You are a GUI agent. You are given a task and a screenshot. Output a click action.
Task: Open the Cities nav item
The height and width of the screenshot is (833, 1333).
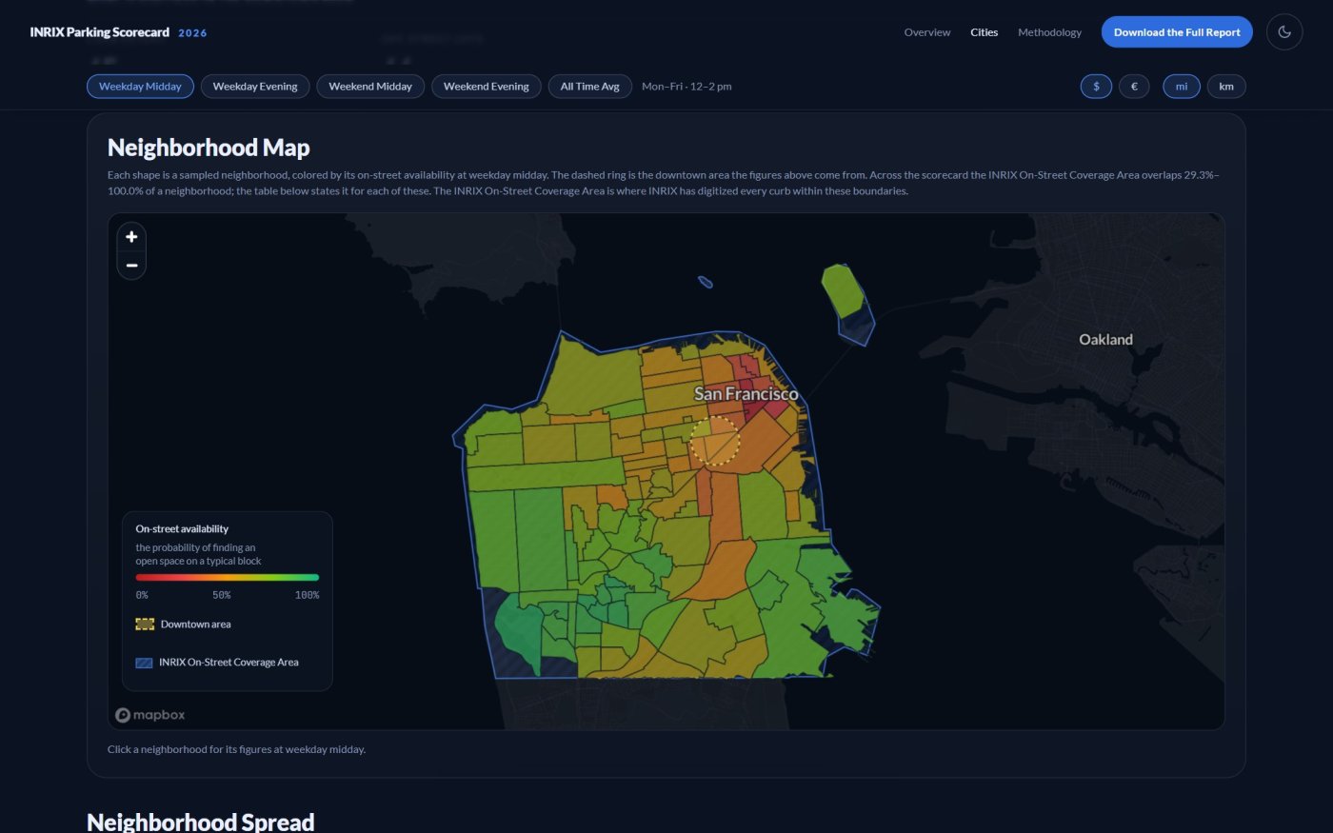point(985,32)
